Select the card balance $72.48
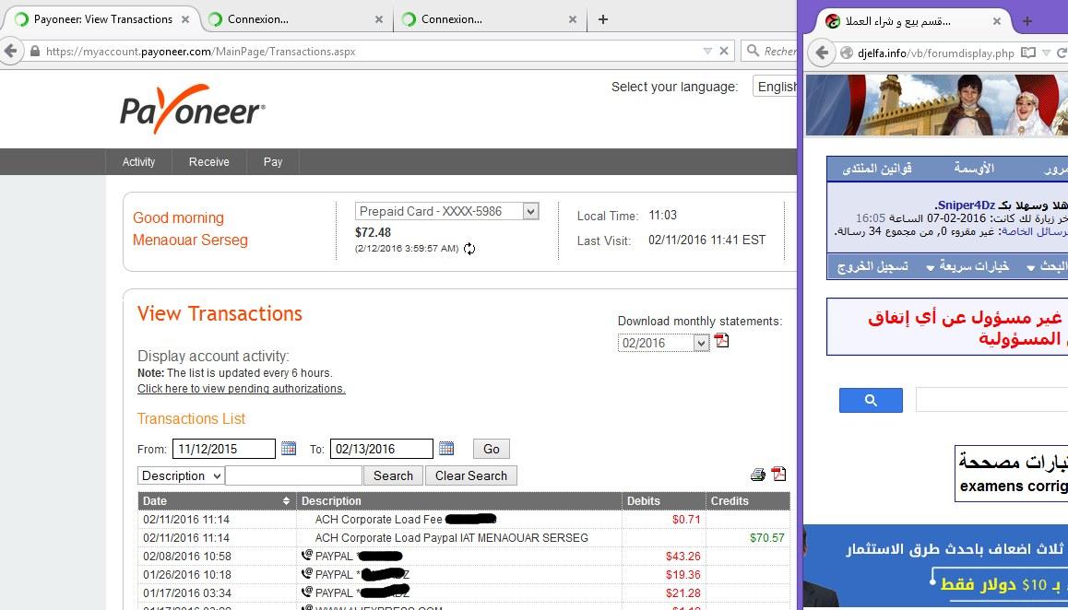The height and width of the screenshot is (610, 1068). [x=374, y=232]
